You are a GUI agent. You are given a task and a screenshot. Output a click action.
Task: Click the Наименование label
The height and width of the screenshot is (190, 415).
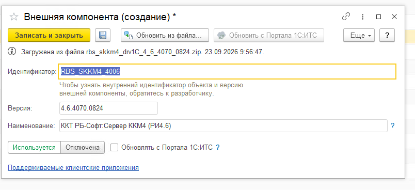coord(31,125)
